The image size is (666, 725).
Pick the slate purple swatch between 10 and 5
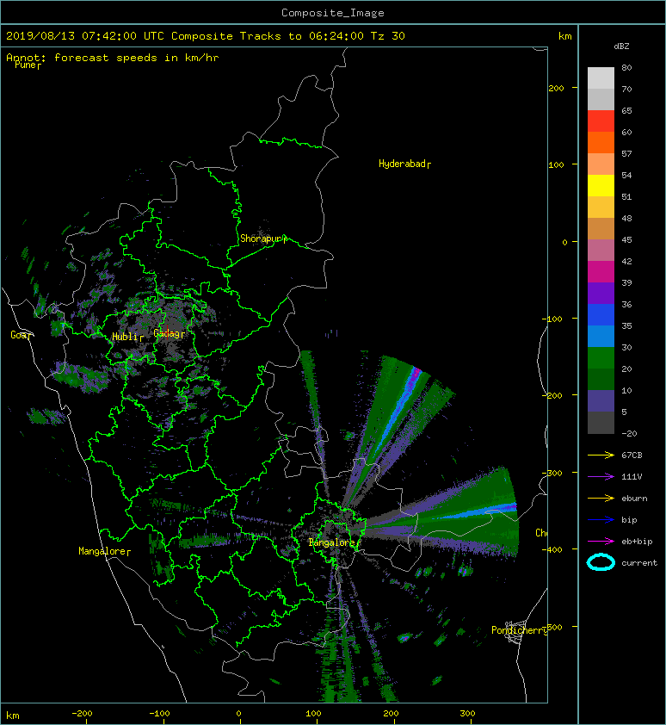601,401
